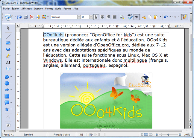
Task: Open the Édition menu
Action: (x=16, y=9)
